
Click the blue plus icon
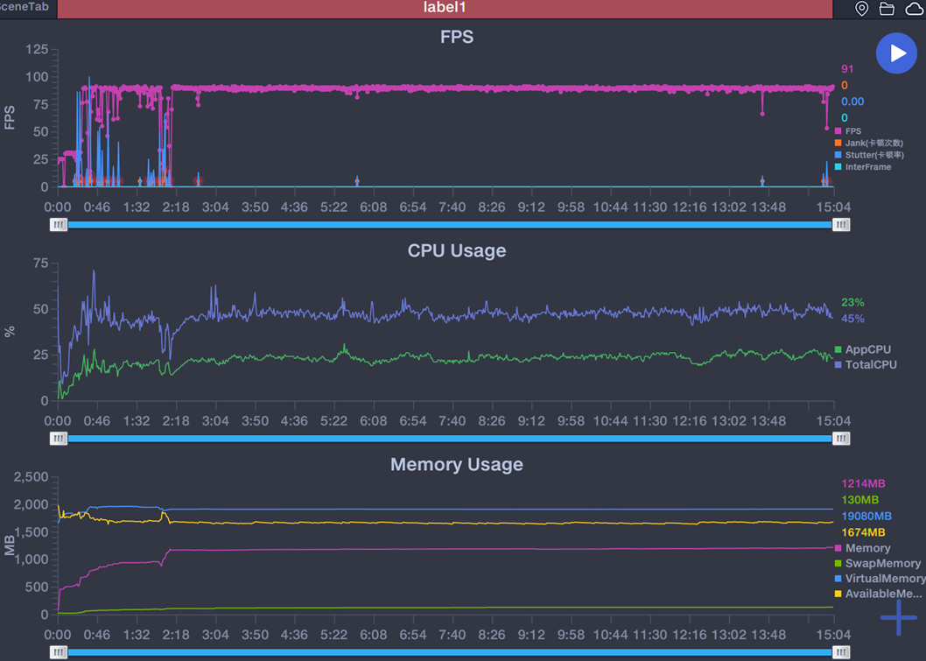(x=898, y=618)
